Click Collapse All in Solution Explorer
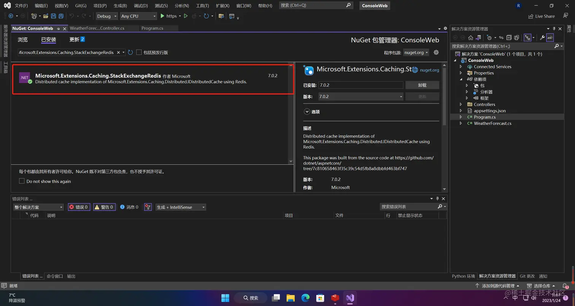The width and height of the screenshot is (575, 306). (x=509, y=38)
